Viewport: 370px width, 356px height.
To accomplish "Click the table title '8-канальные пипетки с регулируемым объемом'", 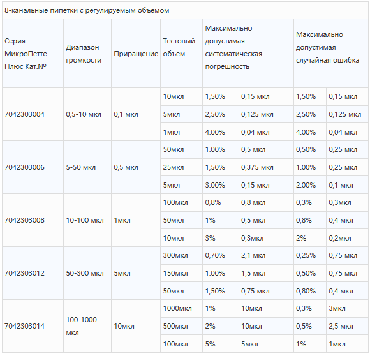I will [x=87, y=10].
